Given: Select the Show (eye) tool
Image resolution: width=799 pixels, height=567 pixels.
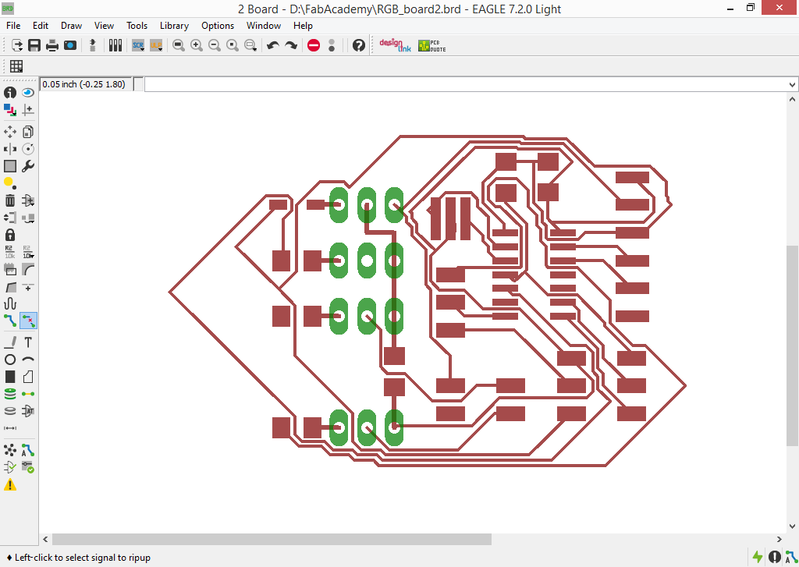Looking at the screenshot, I should click(28, 92).
